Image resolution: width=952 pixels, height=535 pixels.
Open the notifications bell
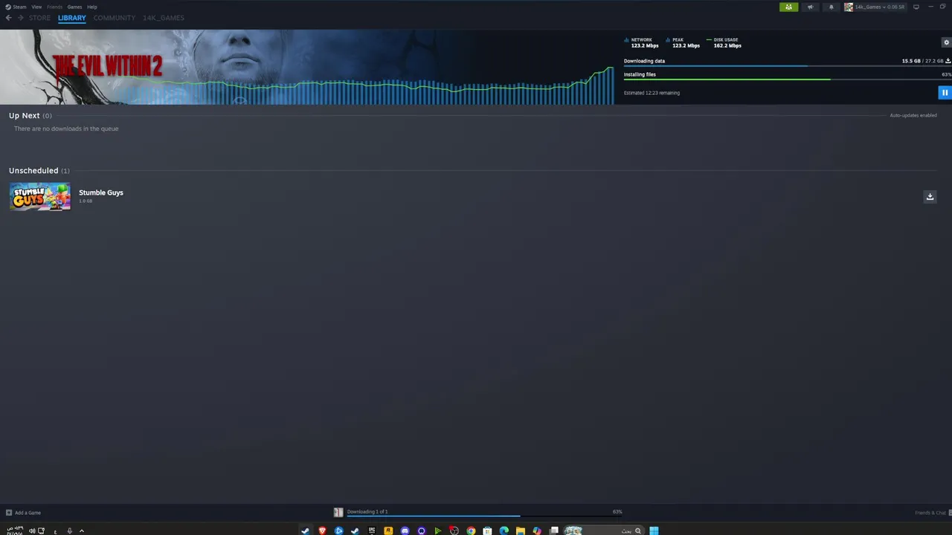point(831,7)
